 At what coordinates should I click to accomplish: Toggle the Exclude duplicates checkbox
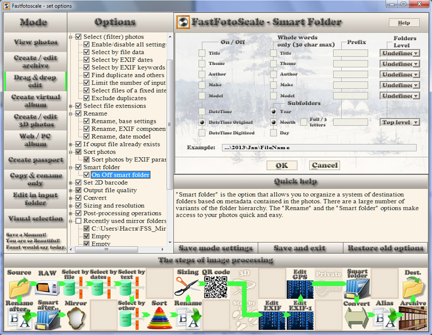point(86,98)
